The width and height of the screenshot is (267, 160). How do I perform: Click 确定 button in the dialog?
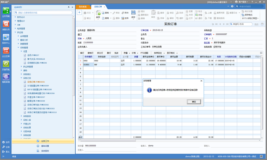194,101
